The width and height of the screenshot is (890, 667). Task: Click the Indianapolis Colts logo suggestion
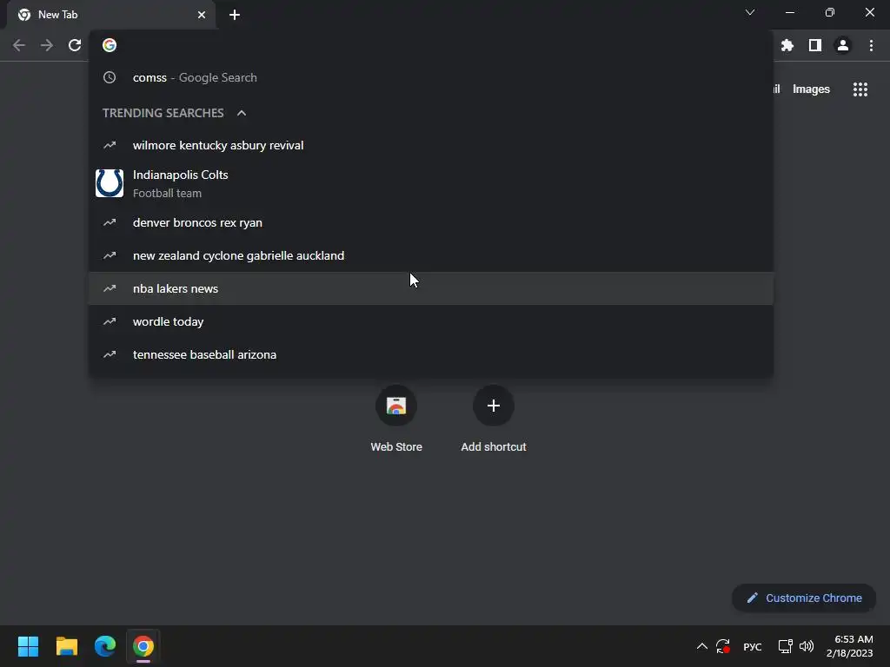(x=110, y=183)
